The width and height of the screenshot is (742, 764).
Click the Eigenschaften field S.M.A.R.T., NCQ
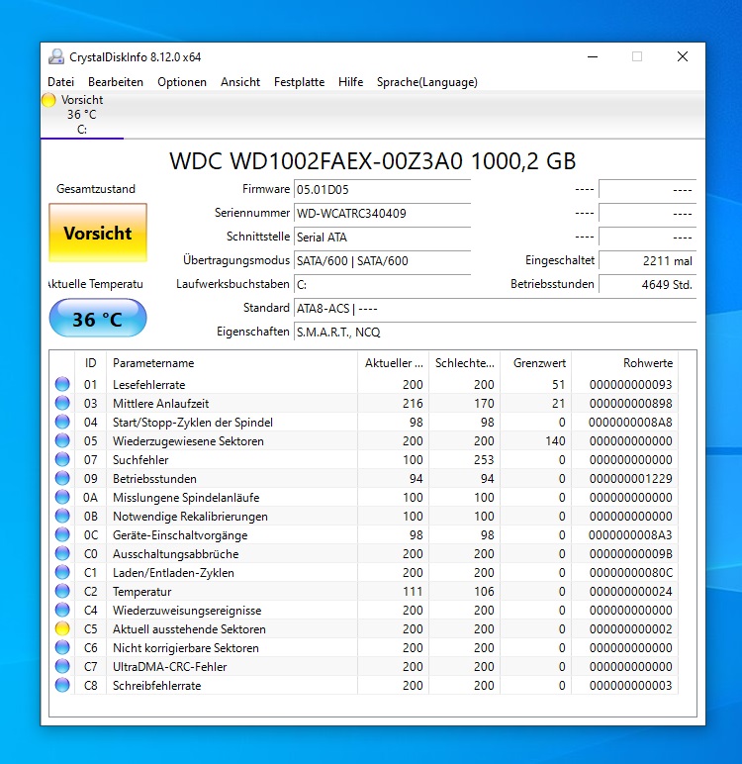tap(495, 333)
